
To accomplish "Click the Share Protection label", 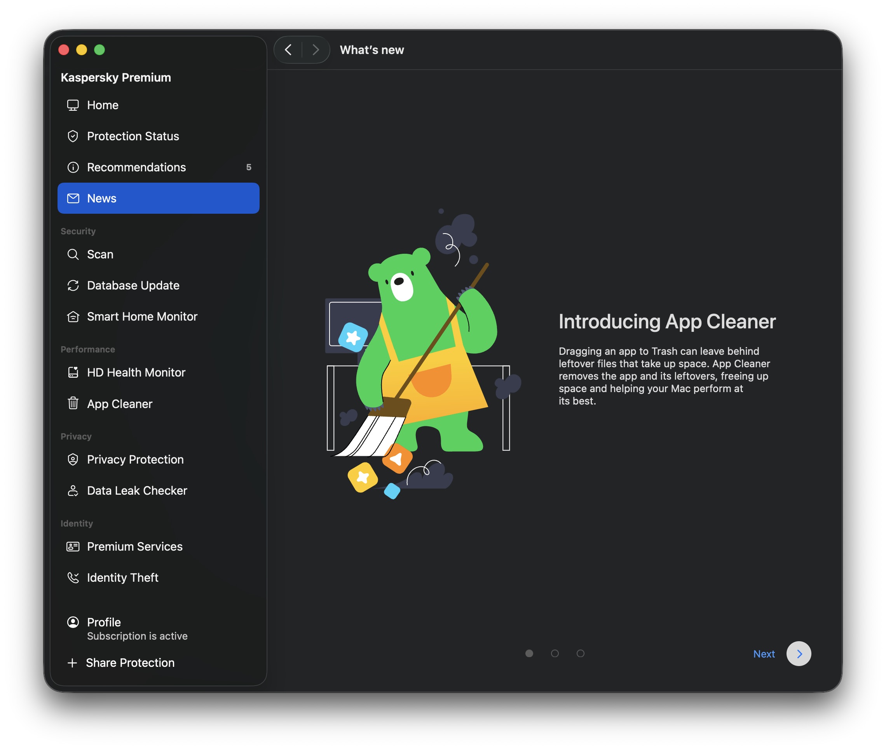I will [130, 663].
